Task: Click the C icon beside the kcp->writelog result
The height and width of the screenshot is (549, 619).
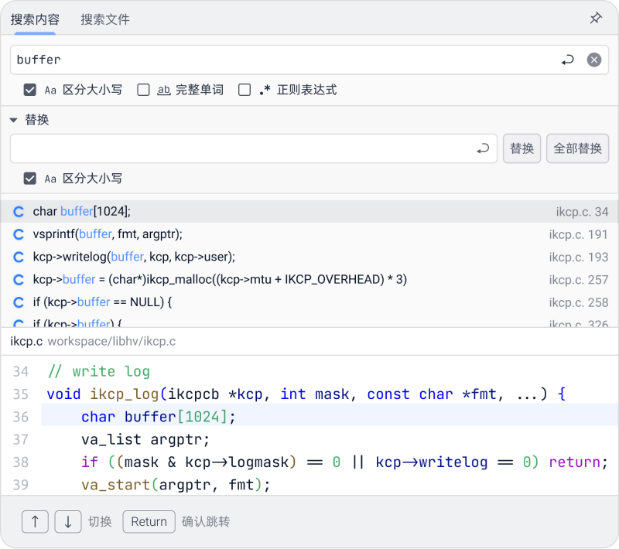Action: tap(18, 256)
